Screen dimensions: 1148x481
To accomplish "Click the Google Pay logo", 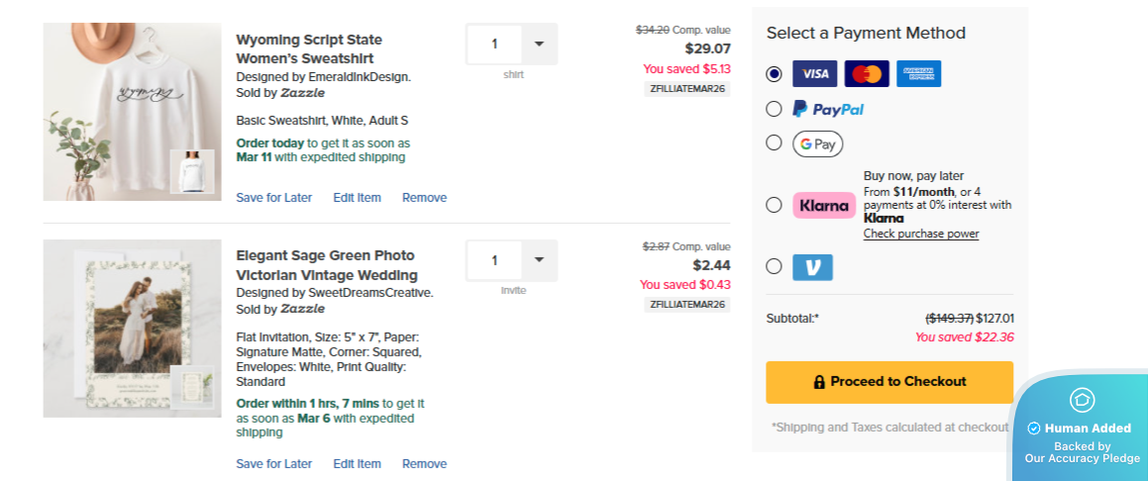I will [x=817, y=144].
